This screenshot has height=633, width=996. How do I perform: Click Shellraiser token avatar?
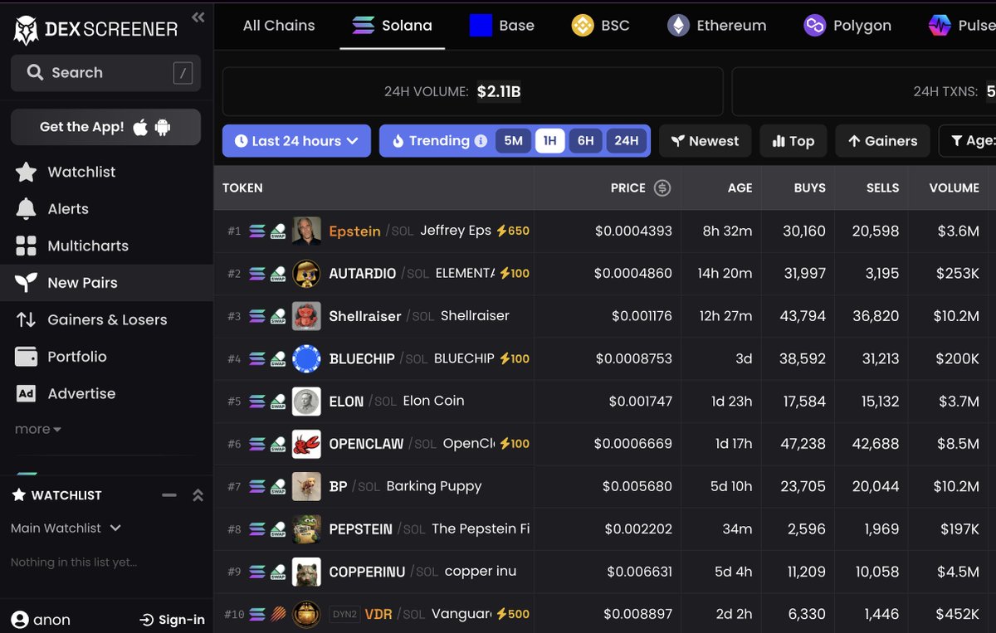(x=306, y=316)
